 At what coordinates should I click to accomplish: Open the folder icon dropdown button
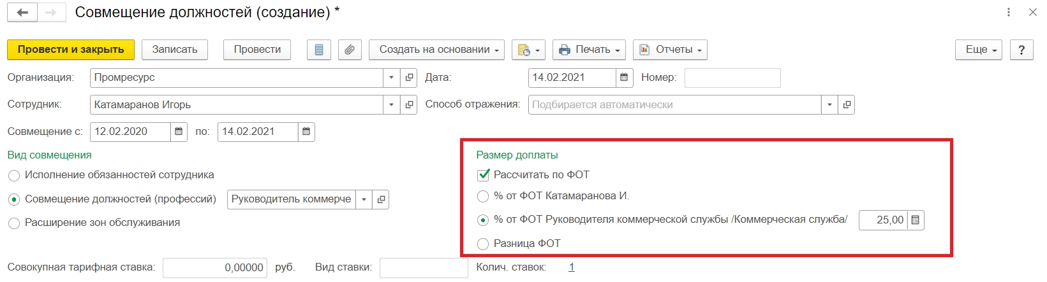click(x=528, y=50)
